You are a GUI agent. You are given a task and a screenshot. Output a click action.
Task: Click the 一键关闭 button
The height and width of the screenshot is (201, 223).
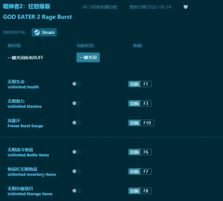point(88,57)
